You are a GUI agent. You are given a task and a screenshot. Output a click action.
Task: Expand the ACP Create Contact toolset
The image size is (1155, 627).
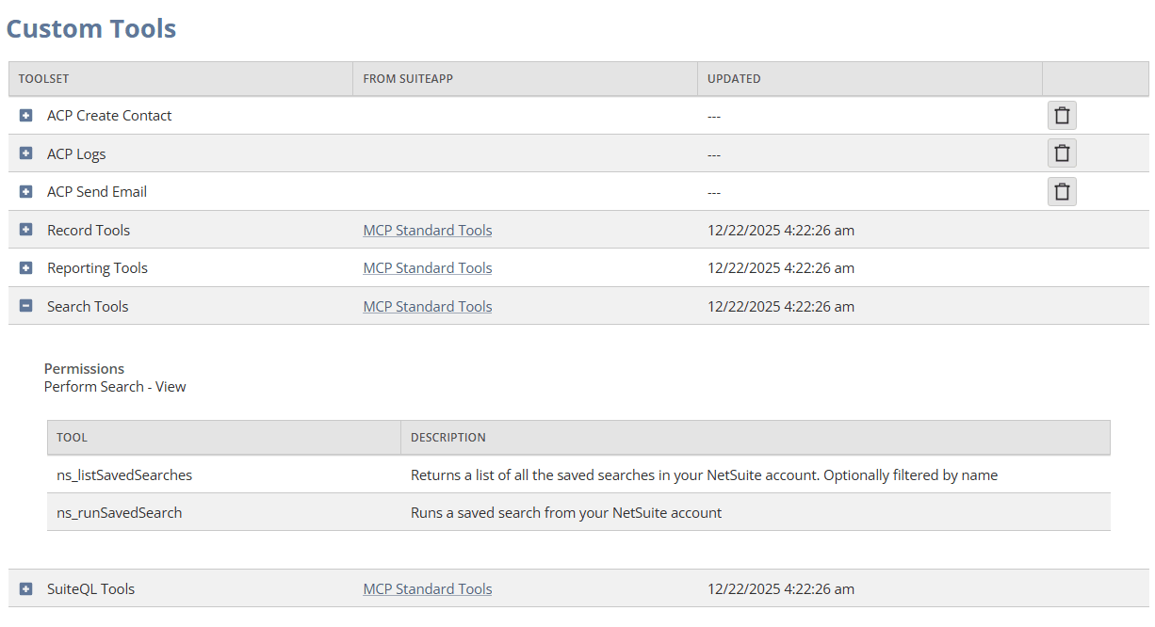25,115
